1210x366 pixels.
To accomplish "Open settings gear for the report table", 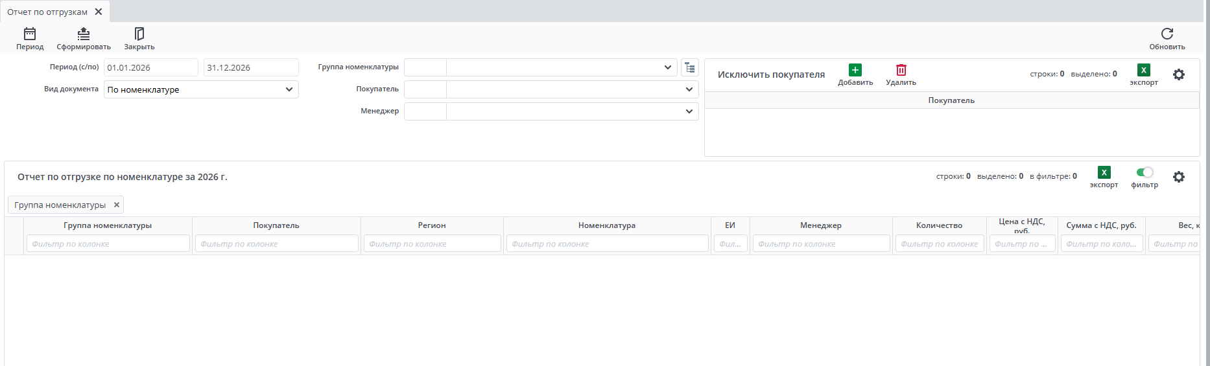I will click(1178, 177).
